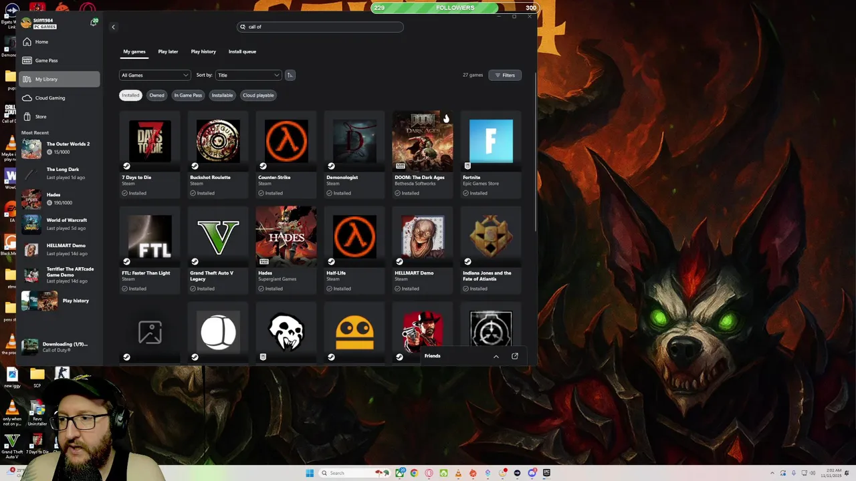The image size is (856, 481).
Task: Switch to the Install queue tab
Action: [x=242, y=51]
